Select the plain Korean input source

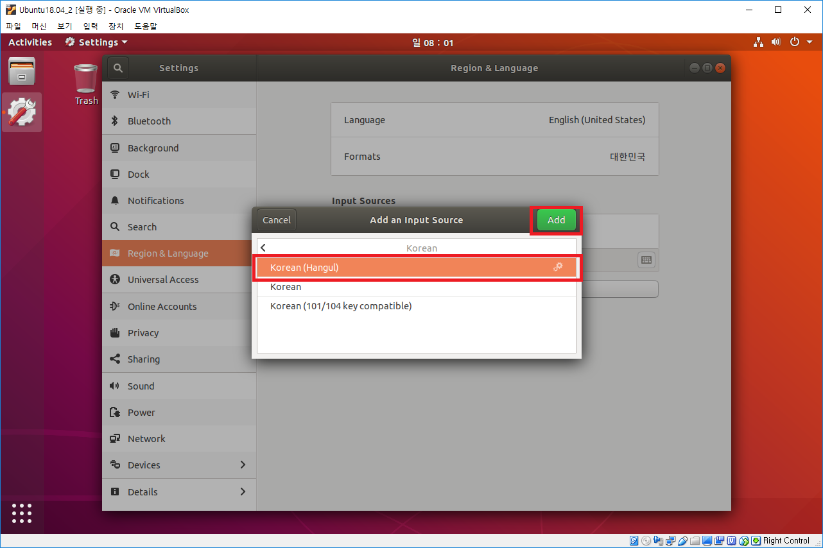click(417, 287)
